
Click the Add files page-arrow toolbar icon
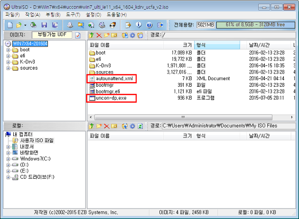(128, 25)
